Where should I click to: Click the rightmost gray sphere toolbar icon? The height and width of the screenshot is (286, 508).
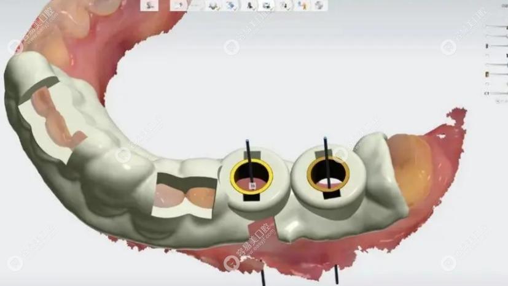click(319, 6)
